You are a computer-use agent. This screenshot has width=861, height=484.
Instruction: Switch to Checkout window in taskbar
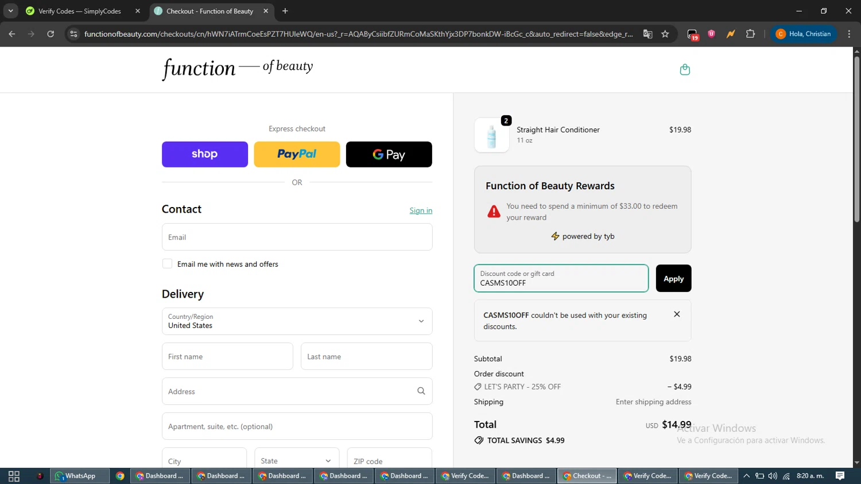click(x=587, y=476)
